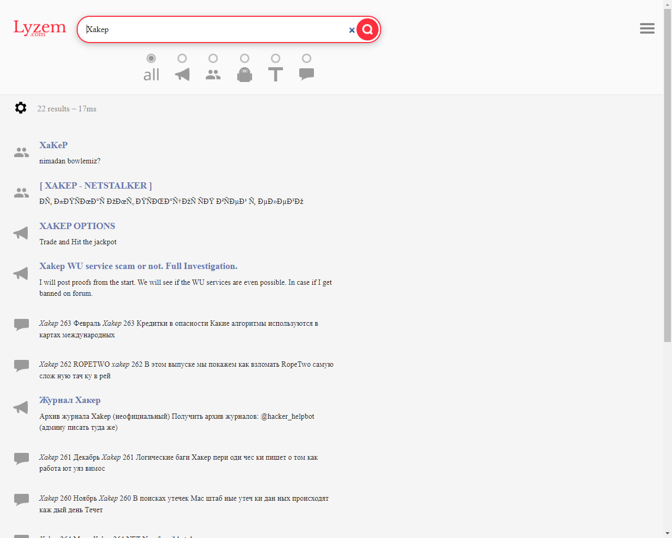Select the bots filter radio button
This screenshot has height=538, width=672.
[x=245, y=58]
